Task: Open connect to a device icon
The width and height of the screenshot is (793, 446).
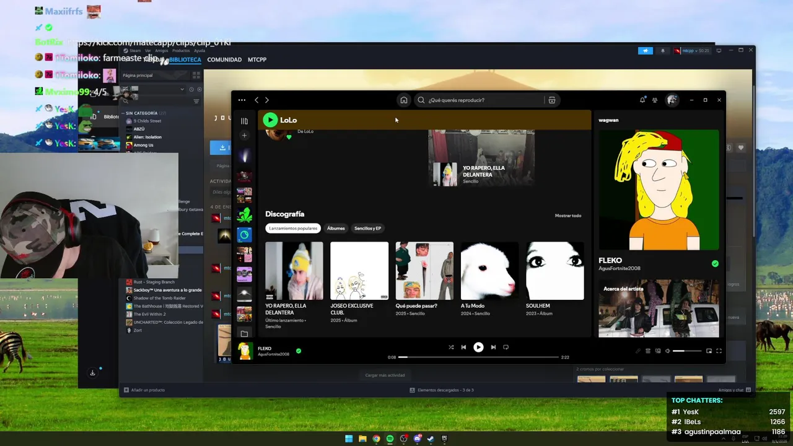Action: coord(658,351)
